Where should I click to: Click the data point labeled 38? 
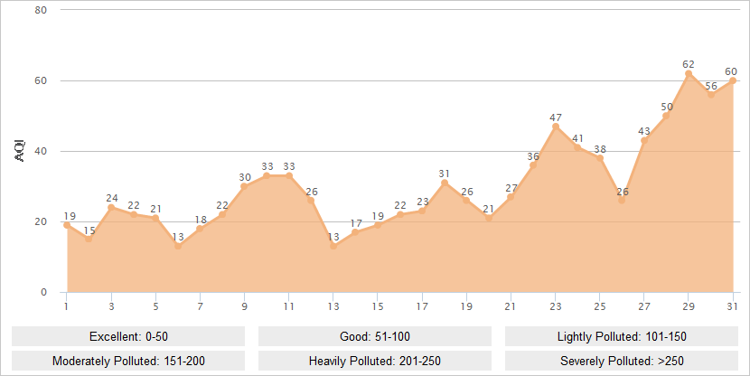tap(600, 158)
